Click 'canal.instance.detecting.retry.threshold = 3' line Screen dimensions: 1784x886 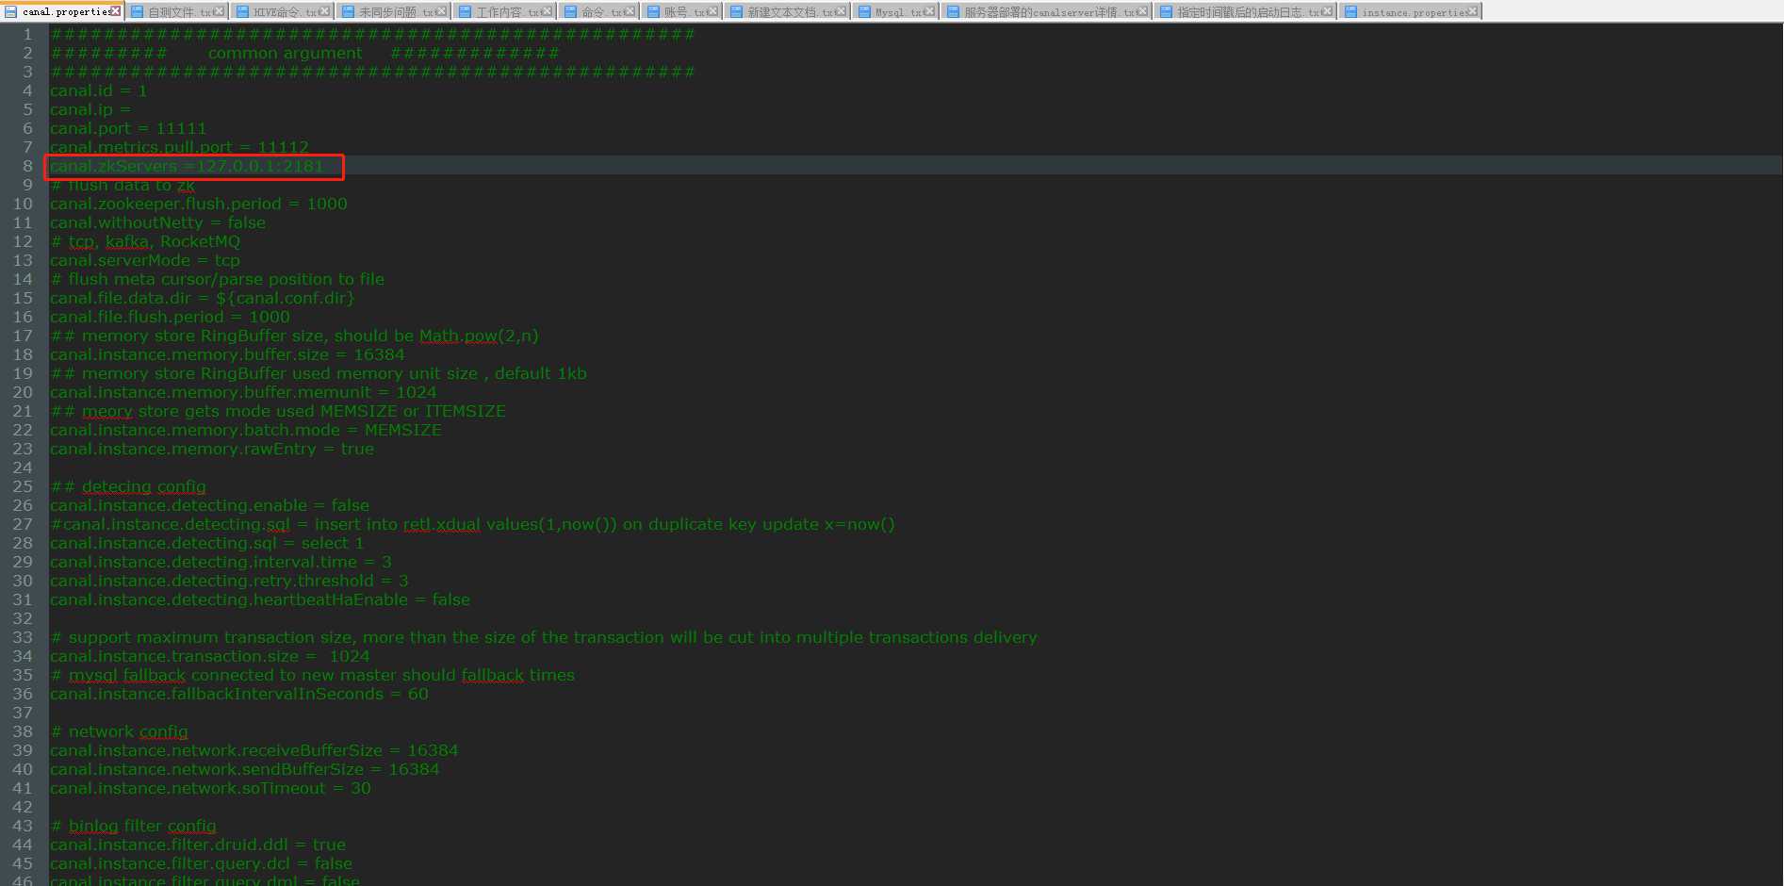tap(229, 581)
